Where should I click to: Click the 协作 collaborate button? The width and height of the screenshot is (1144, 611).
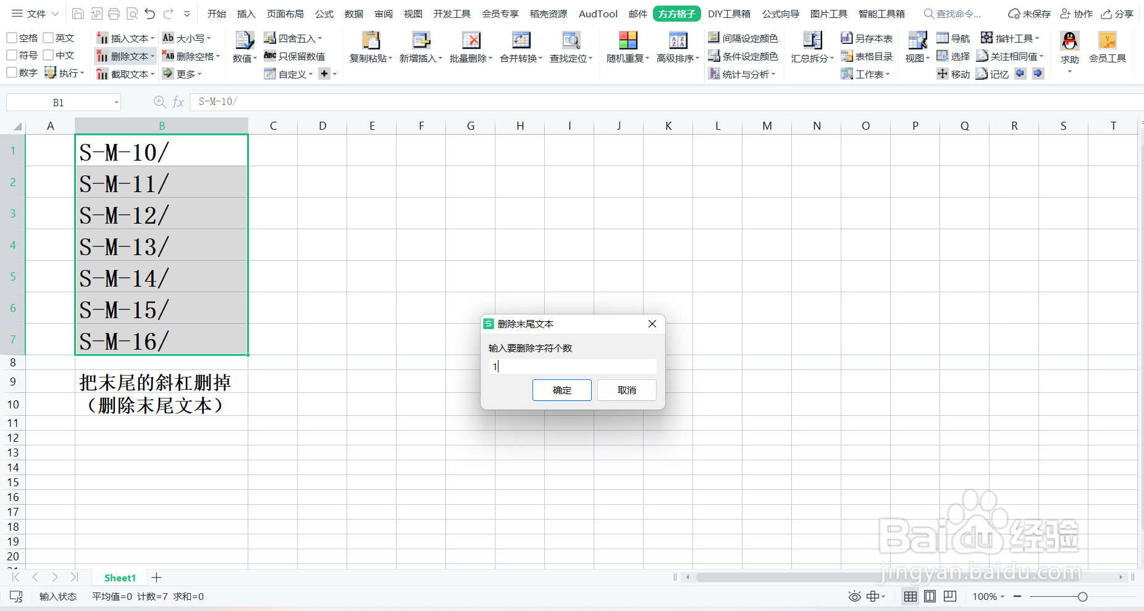pos(1076,14)
